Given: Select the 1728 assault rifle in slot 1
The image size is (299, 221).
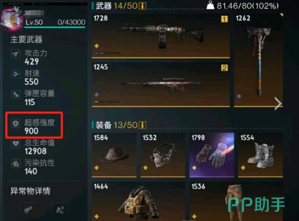Looking at the screenshot, I should point(161,36).
